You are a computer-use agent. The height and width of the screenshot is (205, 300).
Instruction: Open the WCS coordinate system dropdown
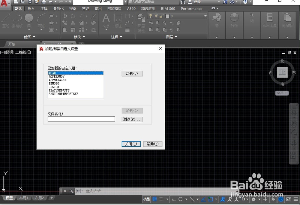tap(282, 93)
